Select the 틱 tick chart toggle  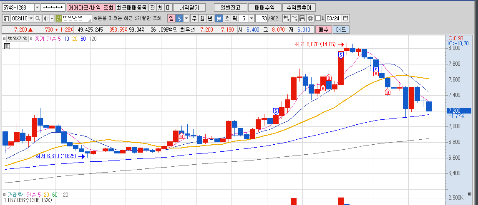(x=234, y=19)
